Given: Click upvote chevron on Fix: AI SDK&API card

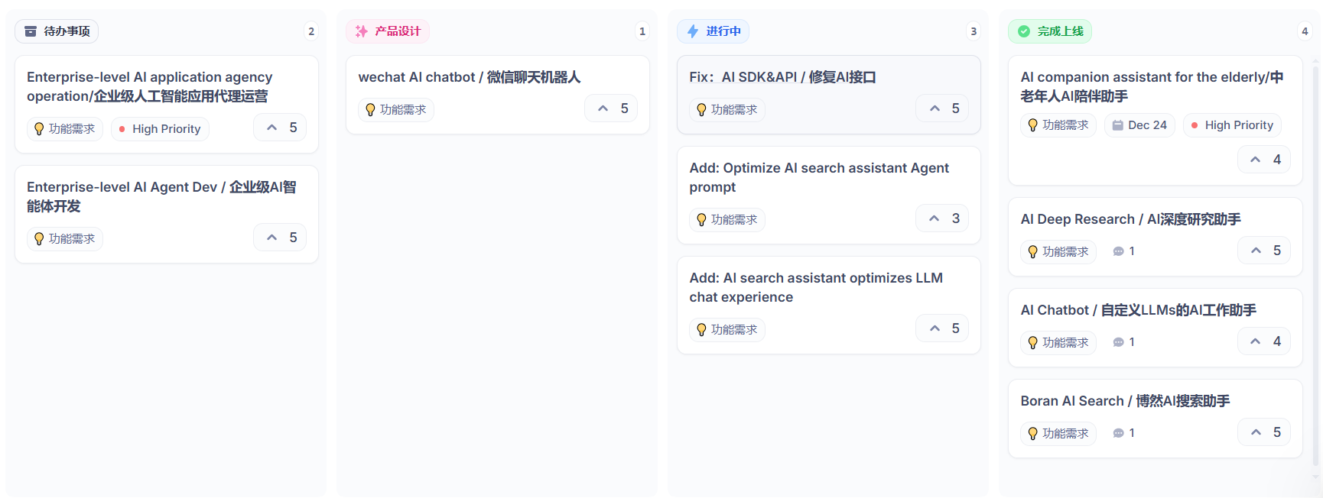Looking at the screenshot, I should 935,108.
